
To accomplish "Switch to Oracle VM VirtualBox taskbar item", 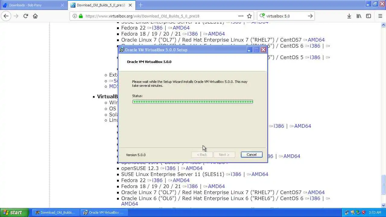I will 104,212.
